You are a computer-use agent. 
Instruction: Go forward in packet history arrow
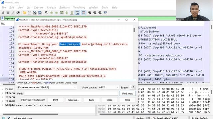57,13
